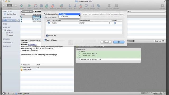The height and width of the screenshot is (95, 169).
Task: Choose Custom in repository dropdown
Action: click(69, 16)
